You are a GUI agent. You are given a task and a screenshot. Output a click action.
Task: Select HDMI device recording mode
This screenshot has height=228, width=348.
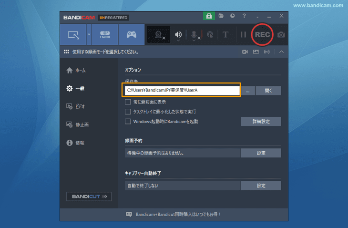pos(105,35)
